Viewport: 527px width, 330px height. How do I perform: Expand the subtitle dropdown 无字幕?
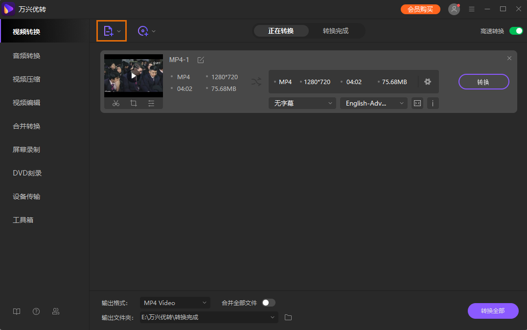[x=302, y=103]
